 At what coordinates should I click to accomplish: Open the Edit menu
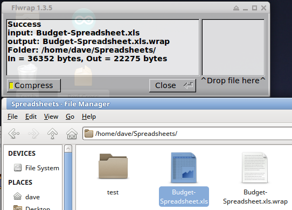pyautogui.click(x=31, y=117)
